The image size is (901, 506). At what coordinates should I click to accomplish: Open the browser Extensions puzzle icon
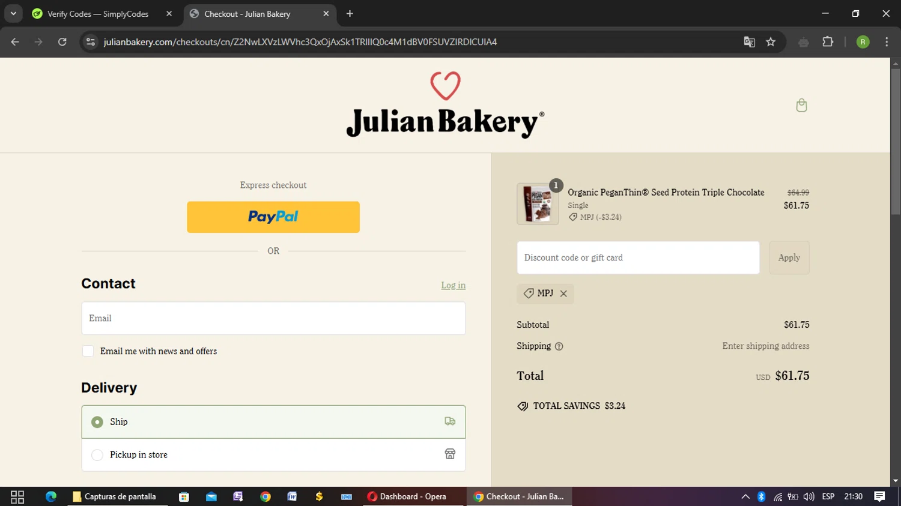click(828, 42)
